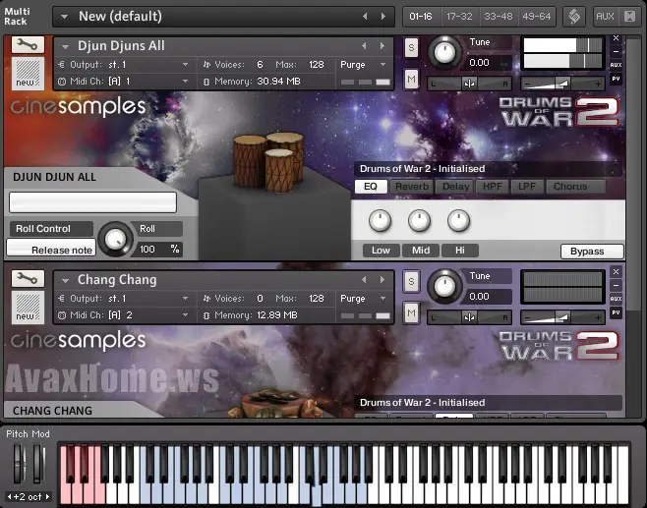Open Midi Ch dropdown of Chang Chang

(185, 315)
